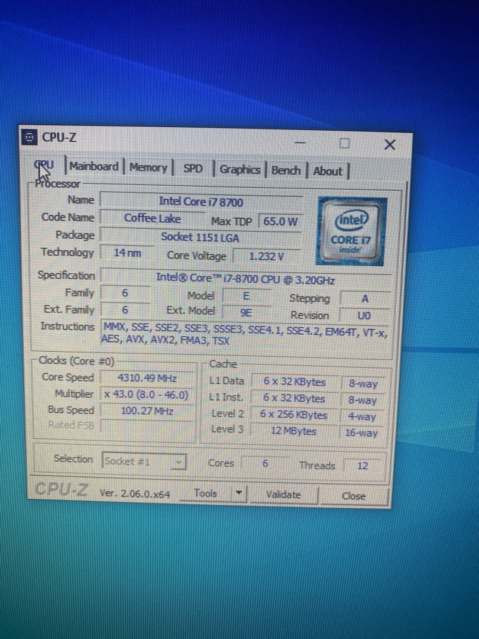Open the Memory tab
This screenshot has height=639, width=479.
(148, 167)
